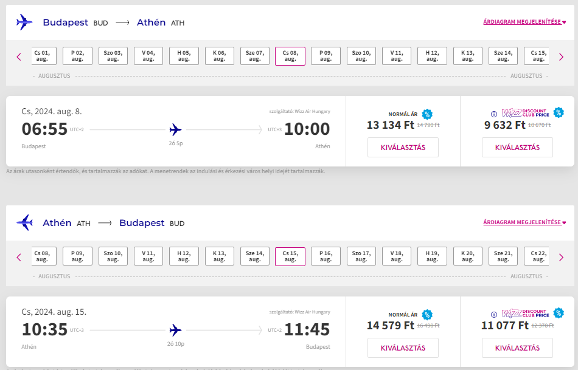Viewport: 578px width, 370px height.
Task: Click the info icon beside outbound Wizz Discount Club price
Action: coord(494,114)
